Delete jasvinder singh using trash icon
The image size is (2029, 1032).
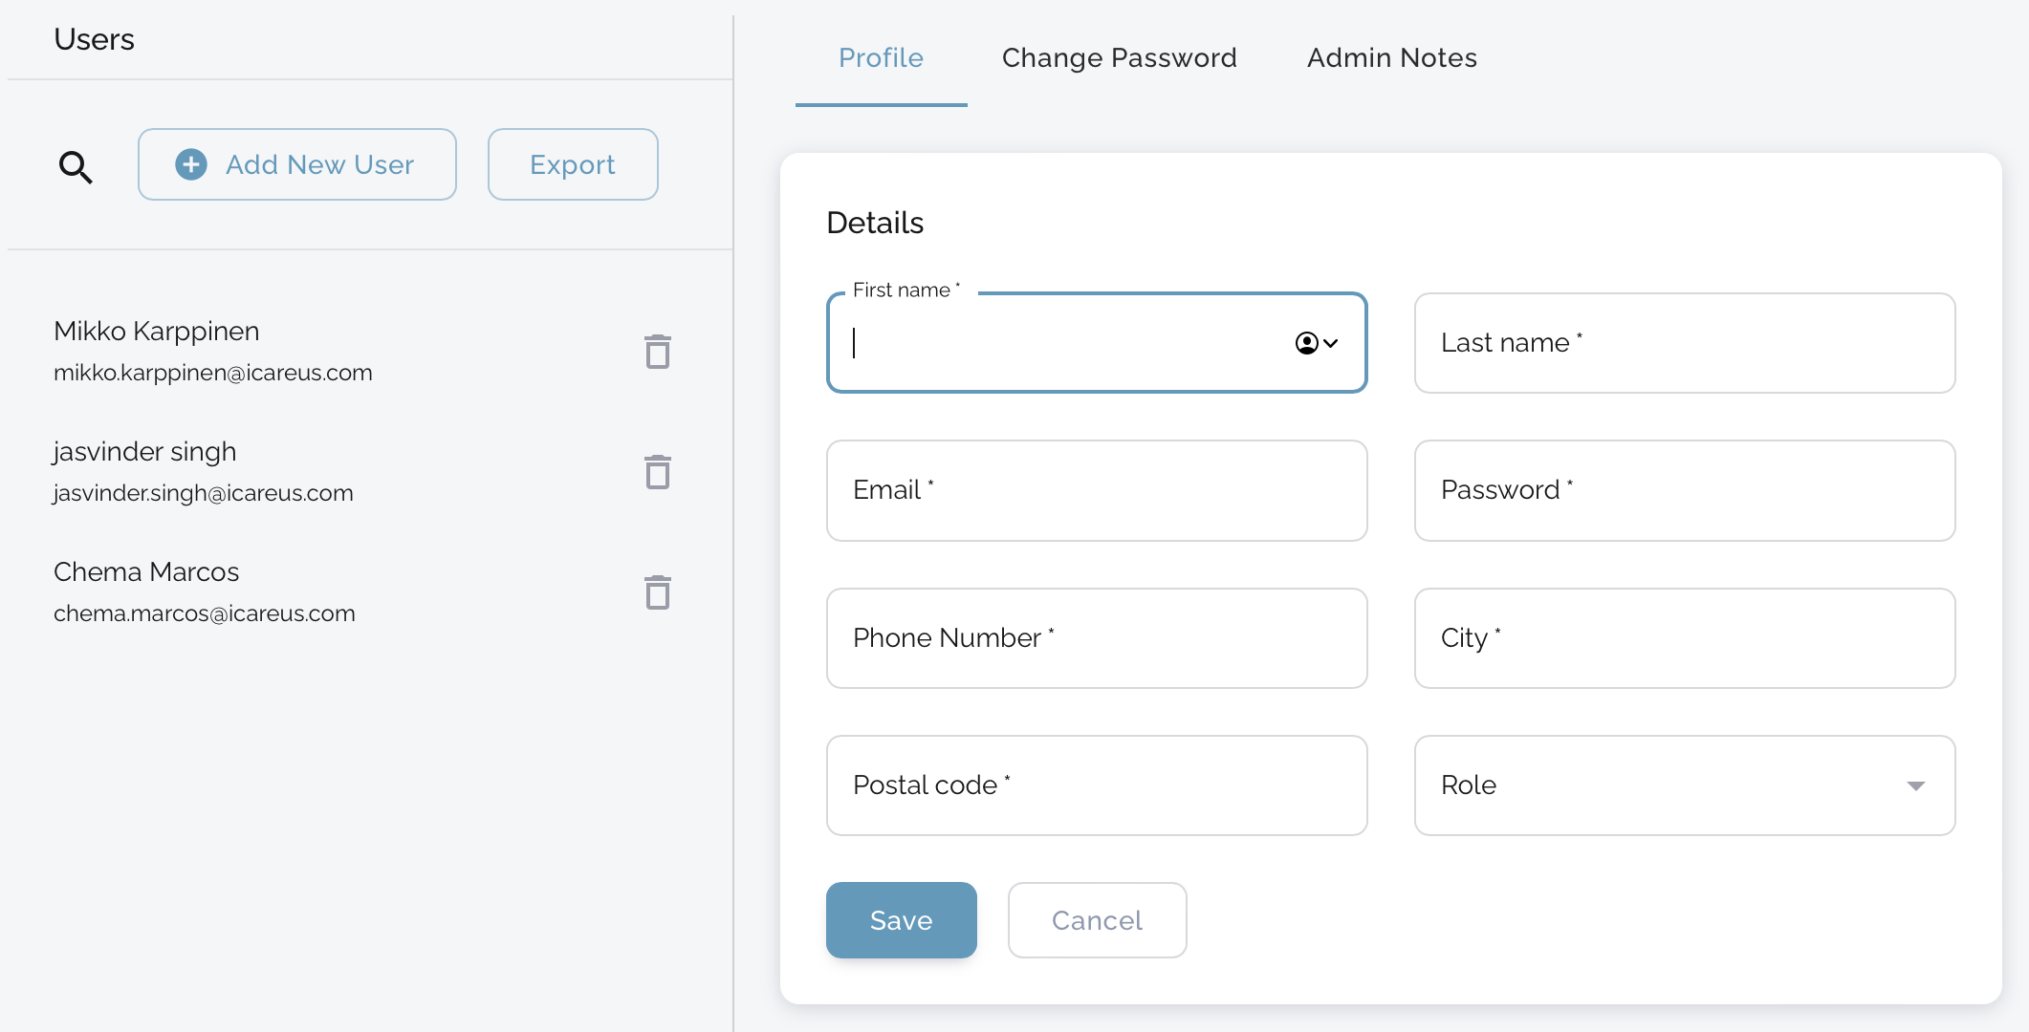pos(658,472)
